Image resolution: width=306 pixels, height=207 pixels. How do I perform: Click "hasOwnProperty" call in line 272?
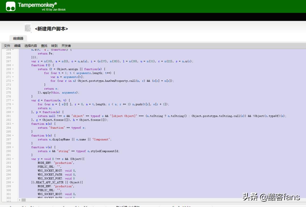pos(116,81)
